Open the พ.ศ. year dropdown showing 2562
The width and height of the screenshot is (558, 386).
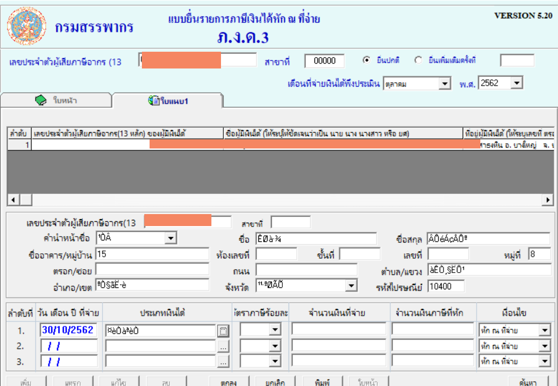click(517, 83)
